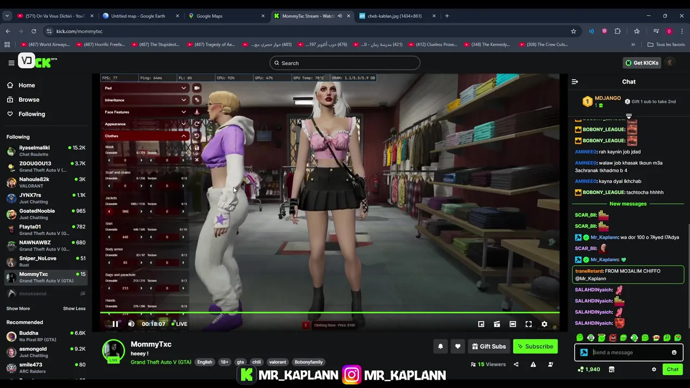The image size is (690, 388).
Task: Close the clothing menu with X icon
Action: (197, 160)
